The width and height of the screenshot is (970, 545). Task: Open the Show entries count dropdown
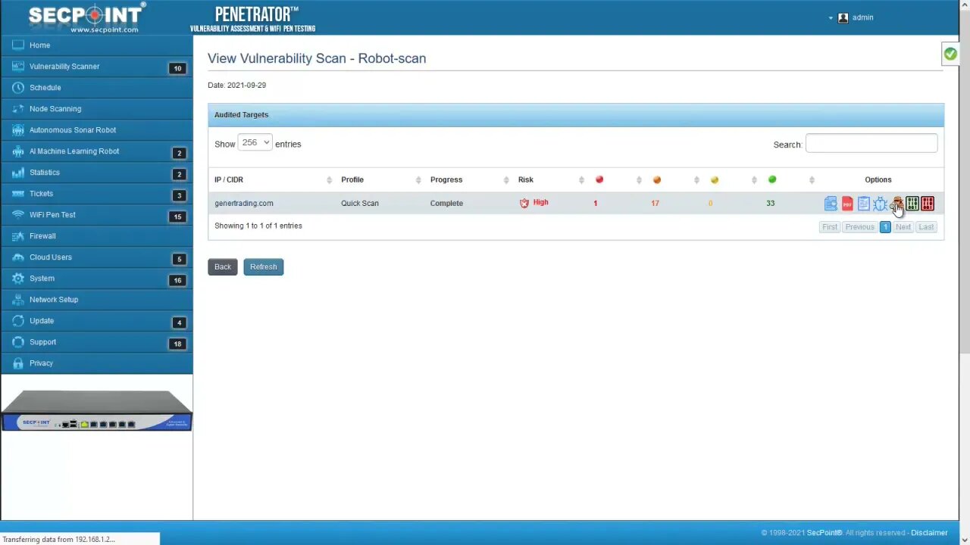click(255, 143)
